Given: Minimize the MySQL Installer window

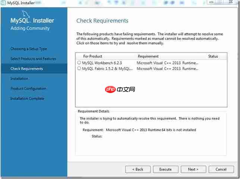Looking at the screenshot, I should click(x=211, y=2).
